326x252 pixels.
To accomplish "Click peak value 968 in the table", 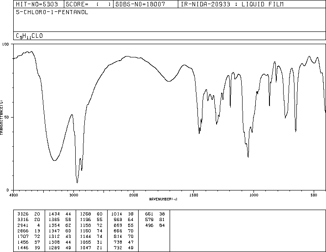I will (118, 220).
